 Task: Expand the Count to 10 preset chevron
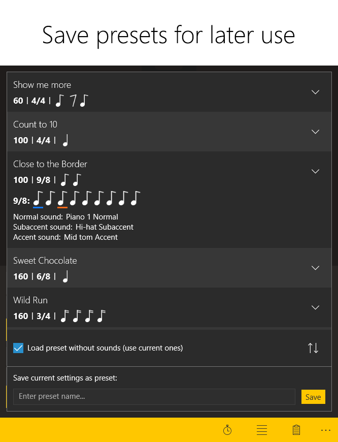315,132
